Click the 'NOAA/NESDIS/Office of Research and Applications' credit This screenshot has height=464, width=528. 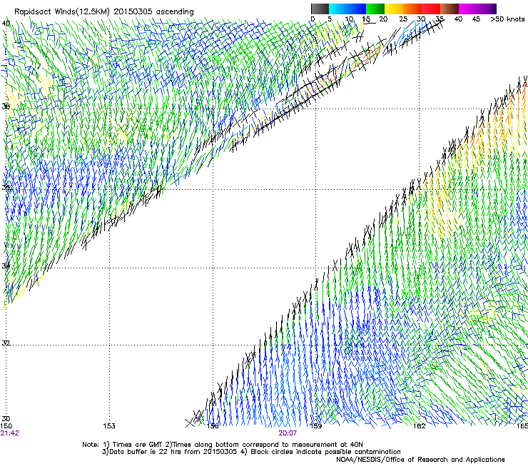point(420,459)
